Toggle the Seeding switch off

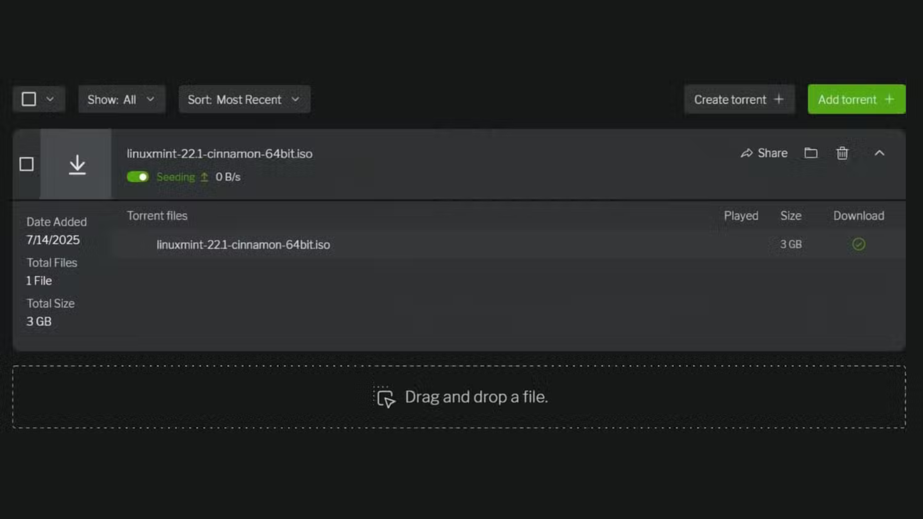coord(138,177)
